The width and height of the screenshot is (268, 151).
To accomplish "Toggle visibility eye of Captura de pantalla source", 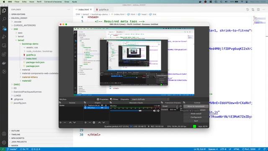I will [102, 105].
